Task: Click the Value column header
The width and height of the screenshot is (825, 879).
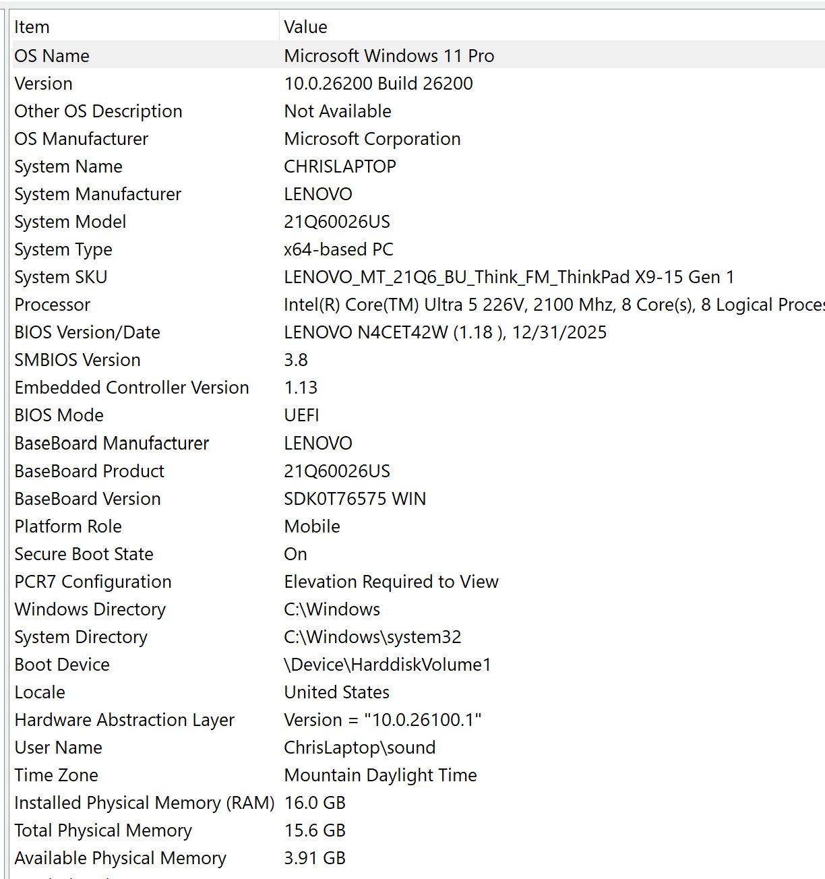Action: click(552, 27)
